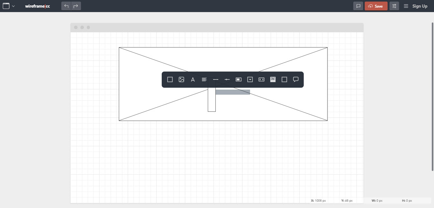
Task: Select the Image placeholder tool
Action: [181, 79]
